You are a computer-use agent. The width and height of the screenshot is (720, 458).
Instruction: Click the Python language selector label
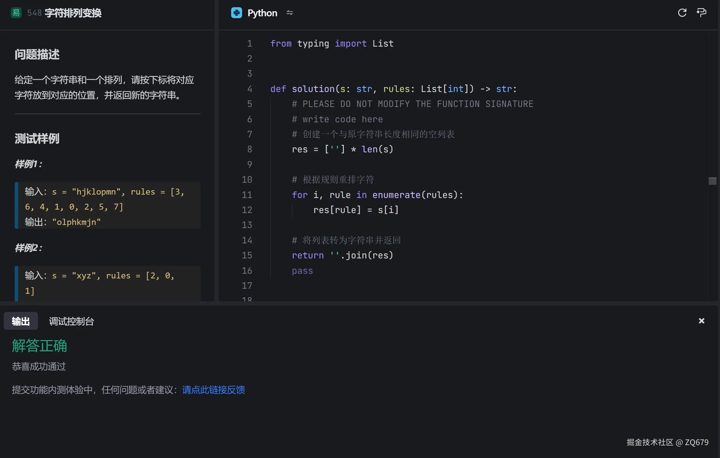tap(262, 13)
